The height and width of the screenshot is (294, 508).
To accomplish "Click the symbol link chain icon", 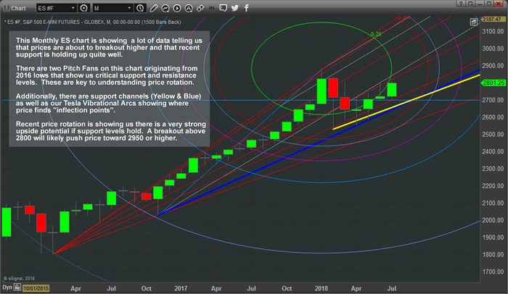I will (x=200, y=8).
